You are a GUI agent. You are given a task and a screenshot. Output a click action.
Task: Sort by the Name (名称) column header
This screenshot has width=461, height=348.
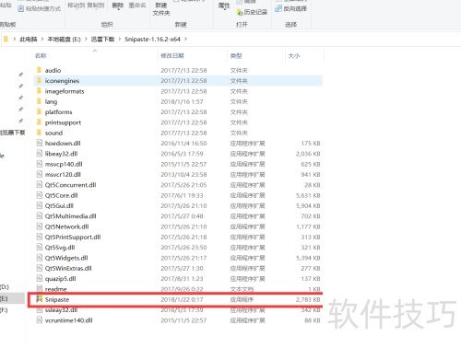point(41,55)
